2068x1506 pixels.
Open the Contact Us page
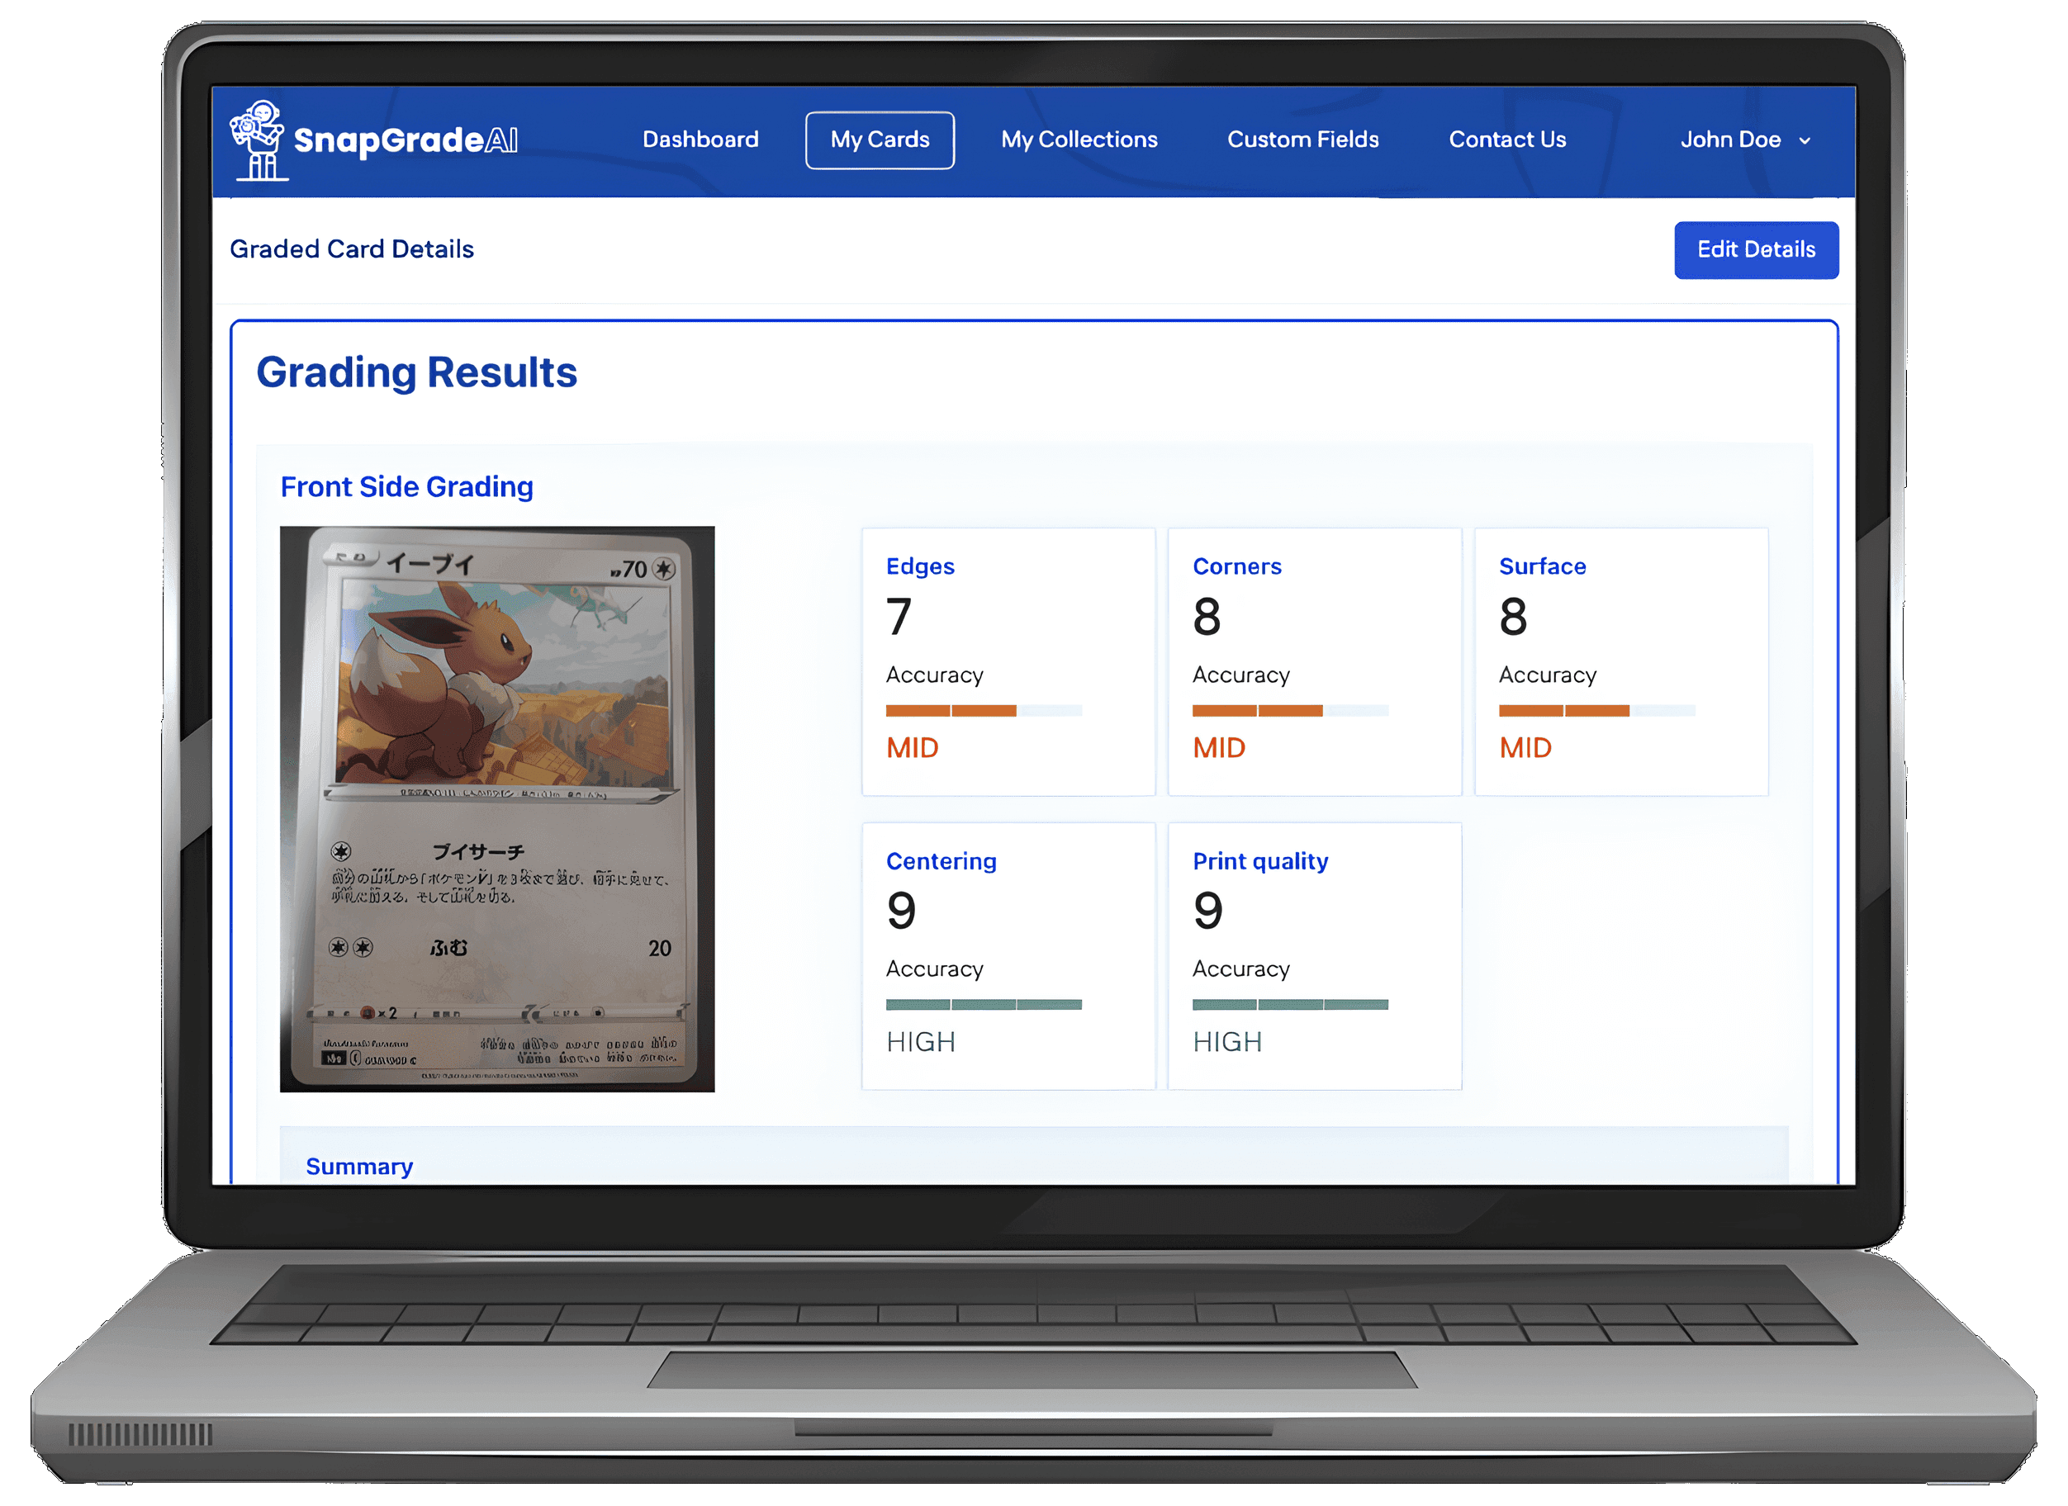coord(1507,140)
